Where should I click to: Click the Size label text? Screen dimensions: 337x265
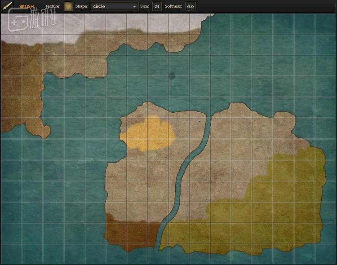[145, 7]
